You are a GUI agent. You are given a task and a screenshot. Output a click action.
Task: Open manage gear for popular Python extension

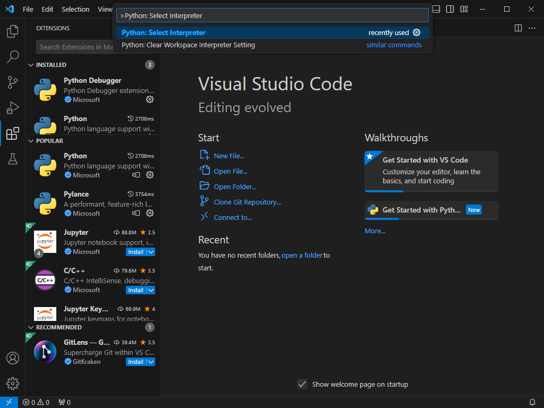tap(150, 175)
